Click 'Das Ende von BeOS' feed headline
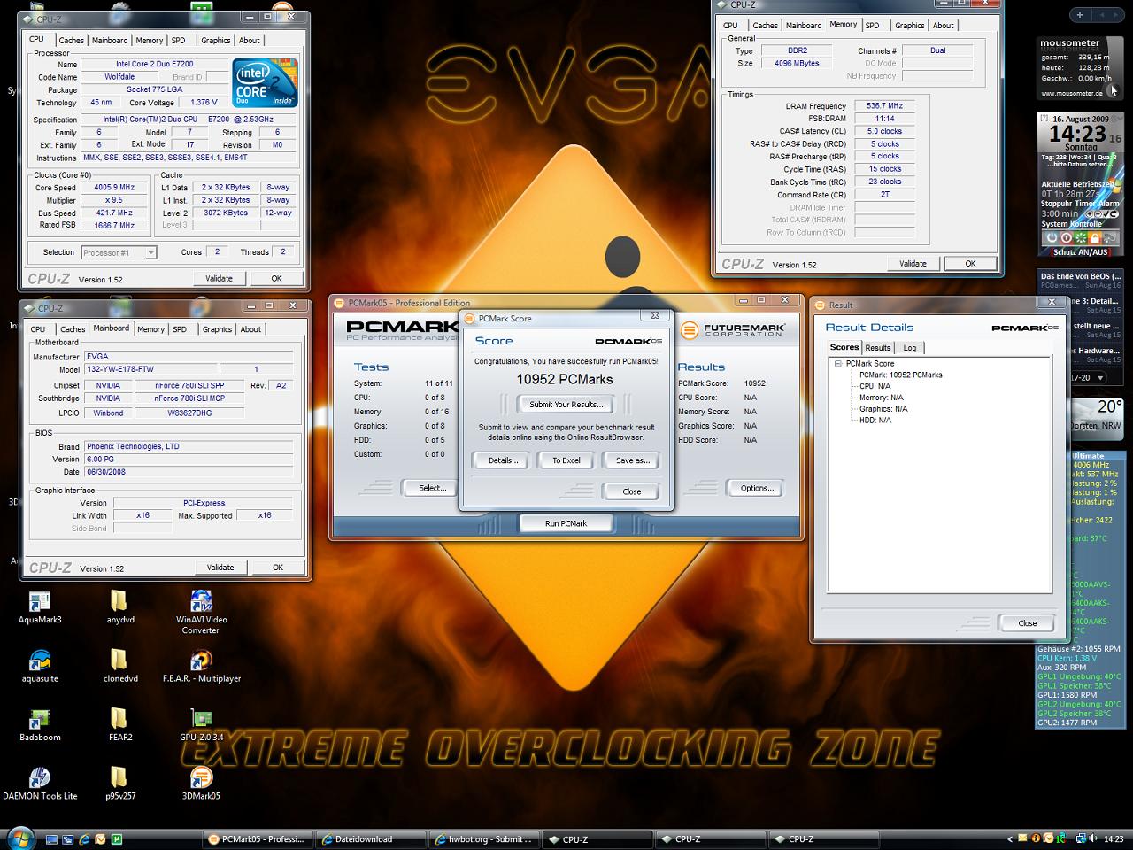This screenshot has height=850, width=1133. 1080,276
